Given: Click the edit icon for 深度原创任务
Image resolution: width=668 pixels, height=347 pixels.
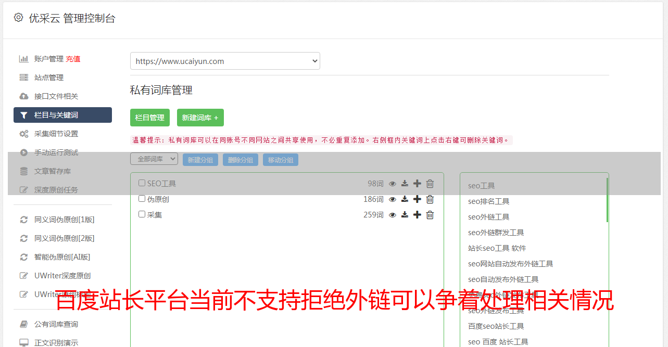Looking at the screenshot, I should point(24,190).
